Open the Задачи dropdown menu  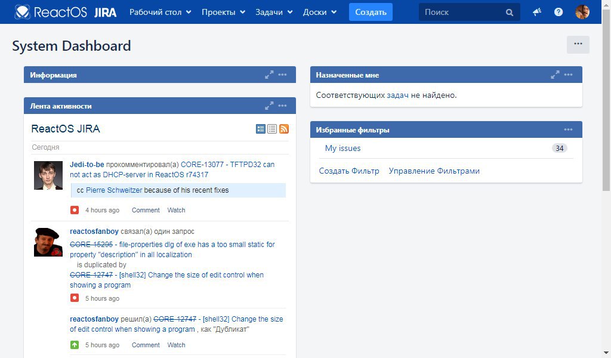pyautogui.click(x=274, y=12)
